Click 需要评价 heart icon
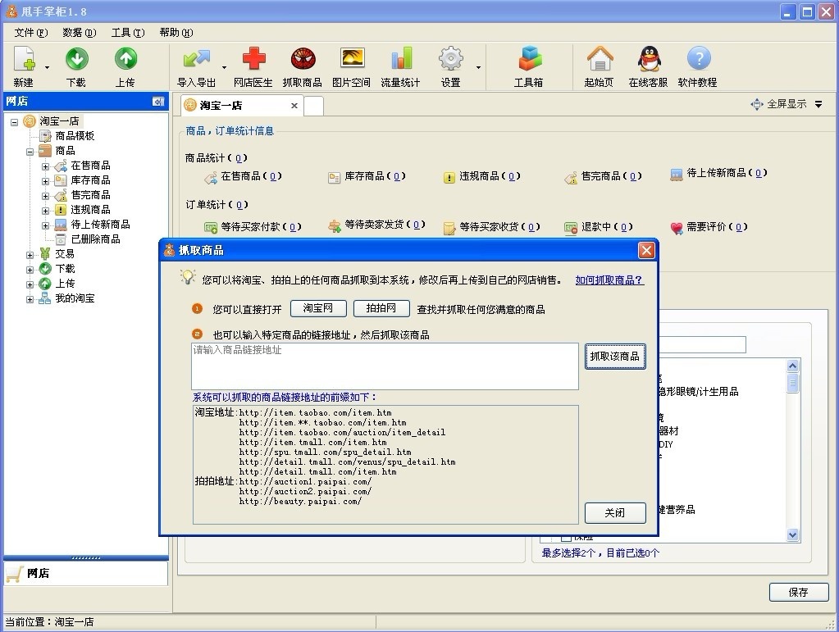 pyautogui.click(x=677, y=229)
